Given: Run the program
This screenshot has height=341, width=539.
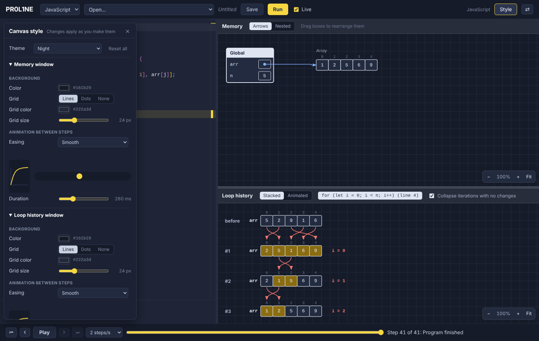Looking at the screenshot, I should 278,9.
